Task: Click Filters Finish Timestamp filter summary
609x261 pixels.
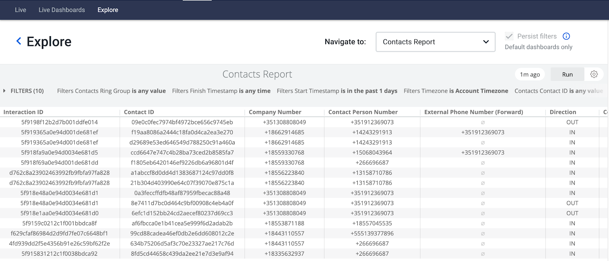Action: 221,91
